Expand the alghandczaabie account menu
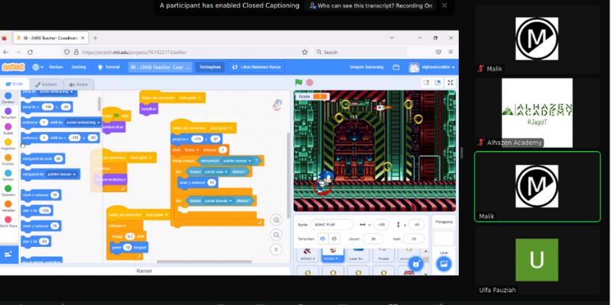This screenshot has height=305, width=611. coord(432,67)
